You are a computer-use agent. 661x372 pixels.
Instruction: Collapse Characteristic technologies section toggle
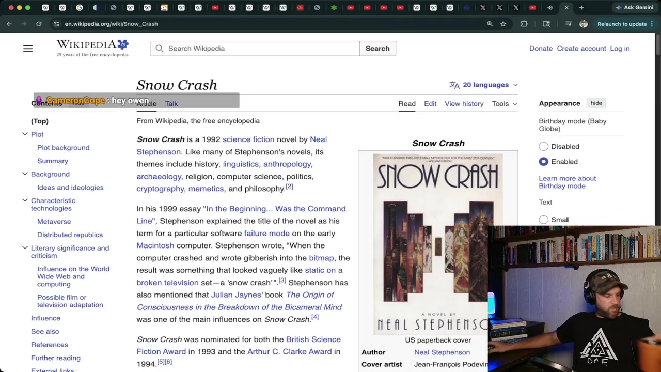coord(25,200)
